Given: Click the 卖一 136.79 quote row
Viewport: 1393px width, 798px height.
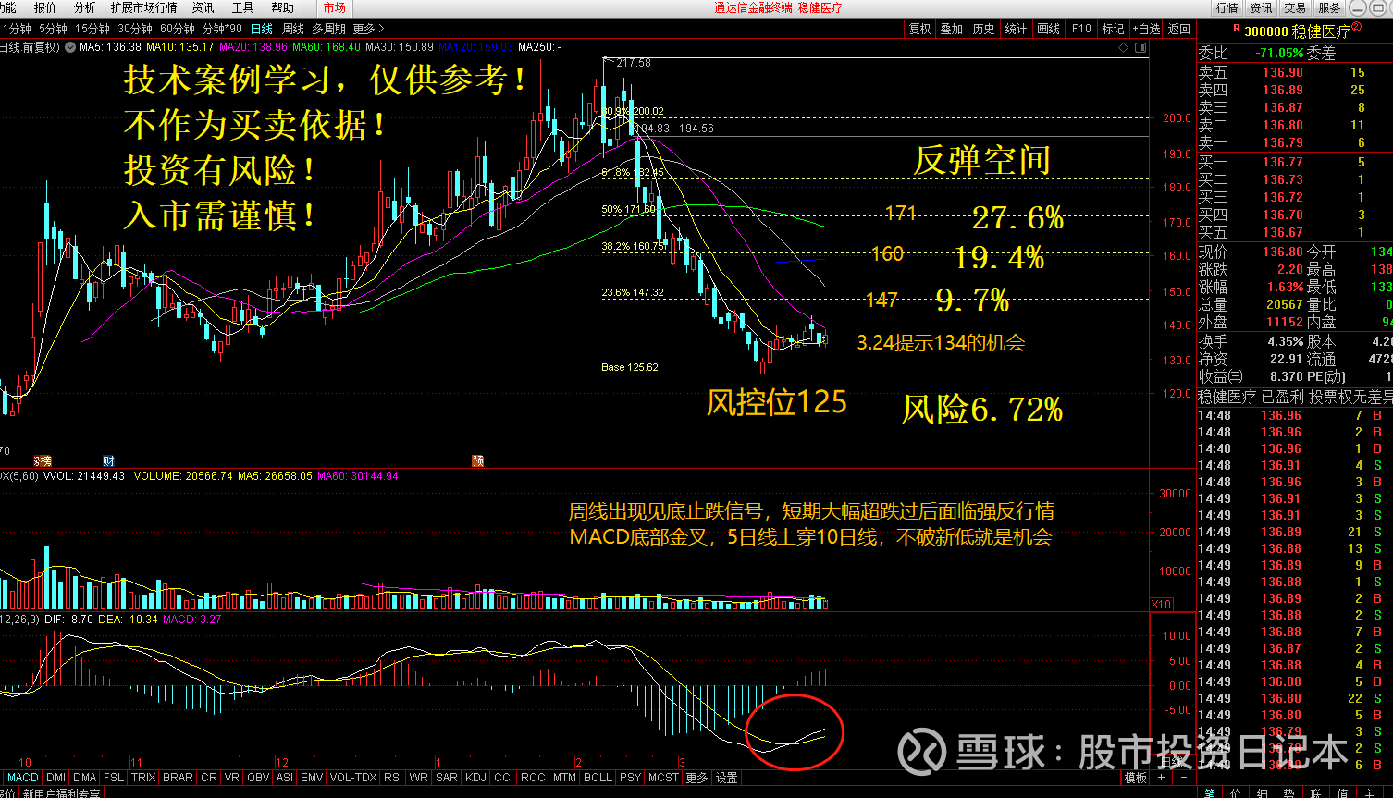Looking at the screenshot, I should coord(1295,142).
